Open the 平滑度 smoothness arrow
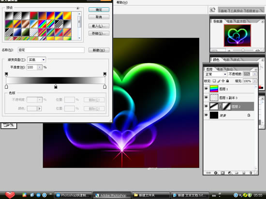This screenshot has width=266, height=199. coord(40,67)
